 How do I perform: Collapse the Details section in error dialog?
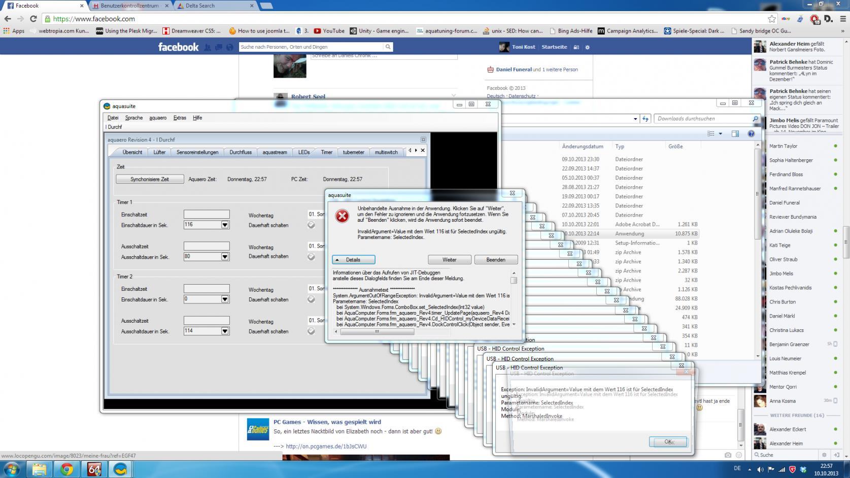[354, 260]
